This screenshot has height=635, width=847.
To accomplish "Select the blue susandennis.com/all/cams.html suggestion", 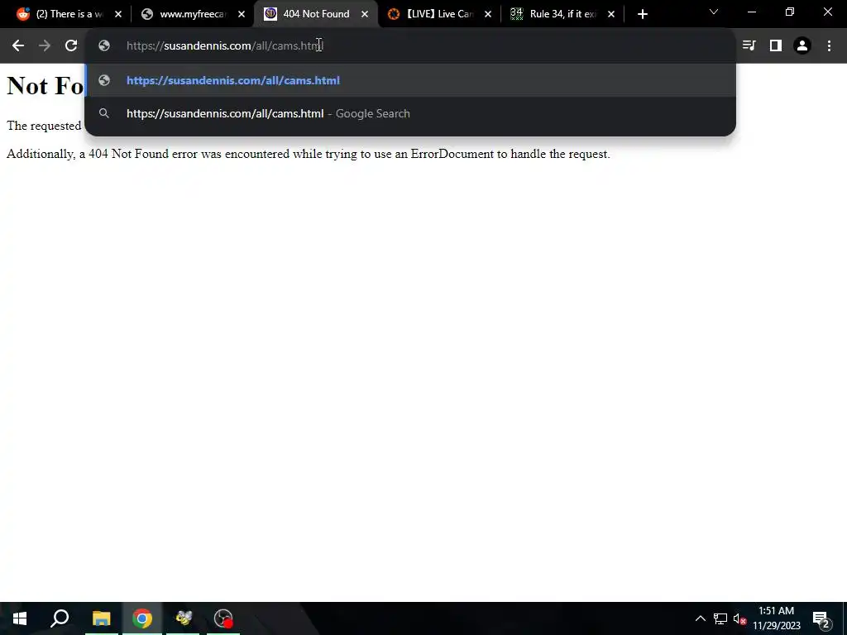I will coord(410,80).
